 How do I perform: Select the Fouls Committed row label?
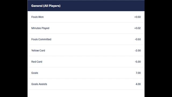click(41, 39)
